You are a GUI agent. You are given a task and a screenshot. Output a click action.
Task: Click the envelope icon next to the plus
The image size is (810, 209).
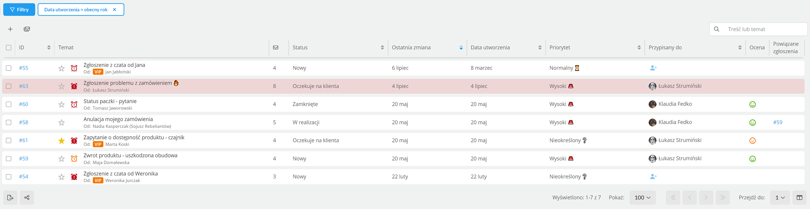[x=27, y=29]
